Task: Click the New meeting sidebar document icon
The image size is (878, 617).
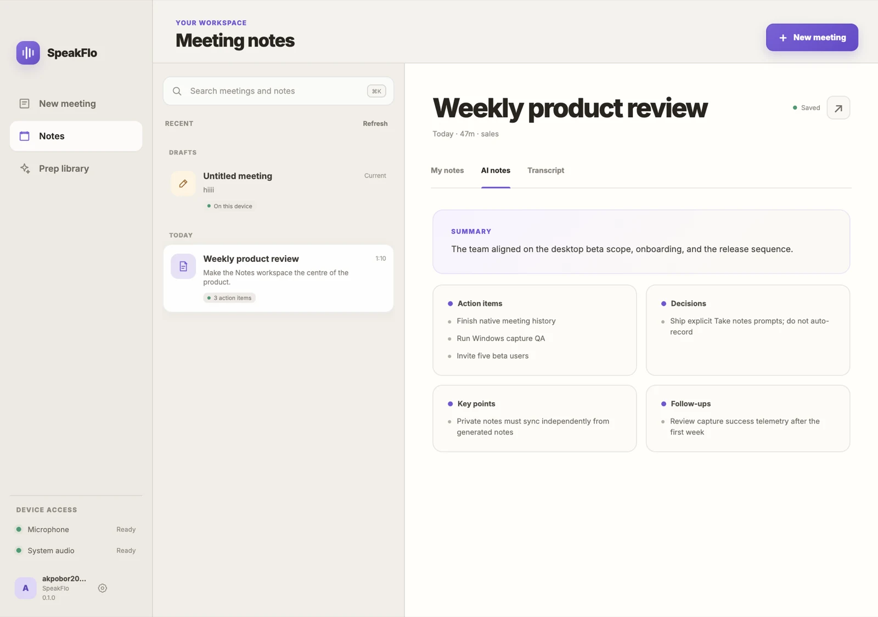Action: coord(24,104)
